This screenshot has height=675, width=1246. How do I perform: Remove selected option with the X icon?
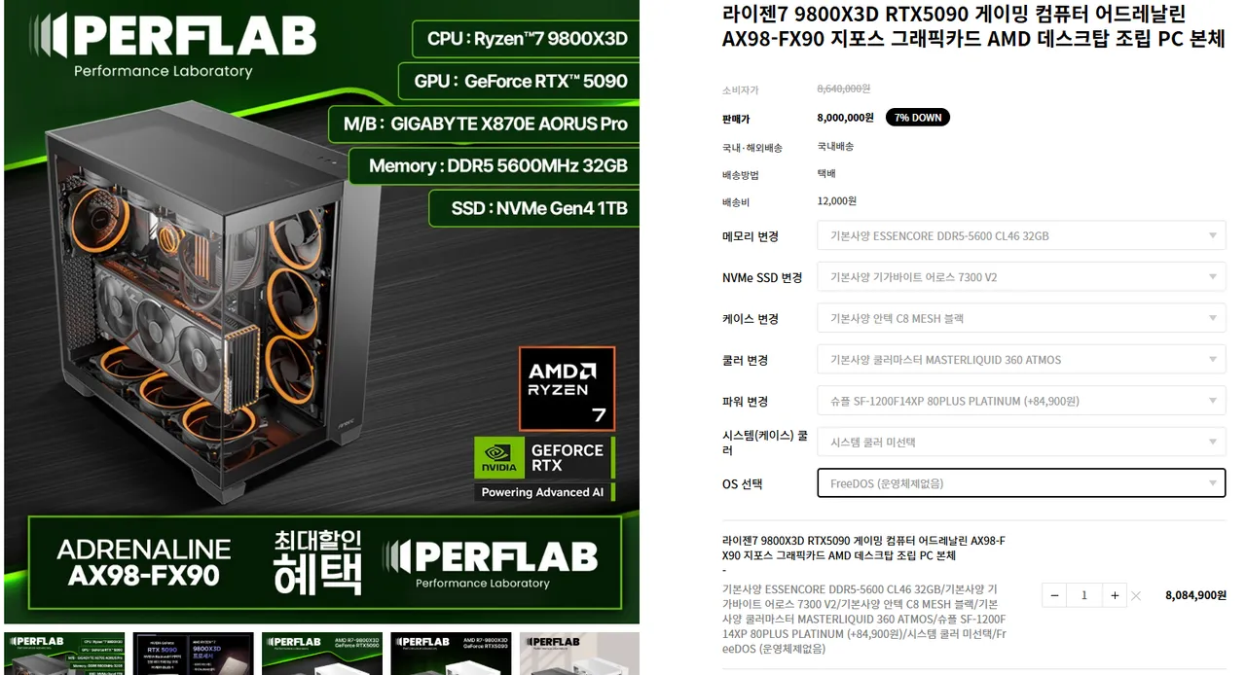1136,596
